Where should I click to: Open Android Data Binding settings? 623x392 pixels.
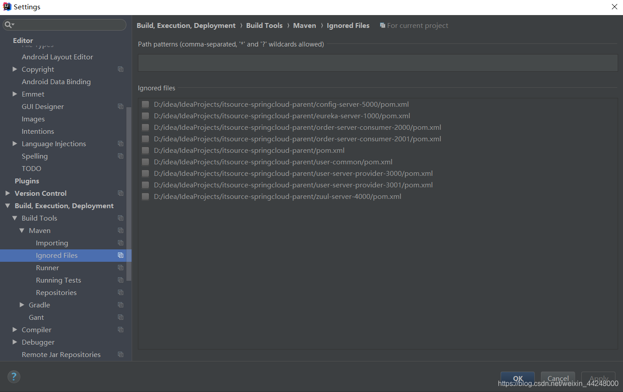[56, 82]
